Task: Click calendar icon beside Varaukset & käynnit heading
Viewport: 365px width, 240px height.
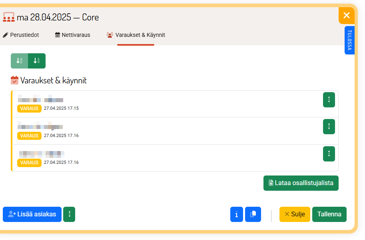Action: 14,81
